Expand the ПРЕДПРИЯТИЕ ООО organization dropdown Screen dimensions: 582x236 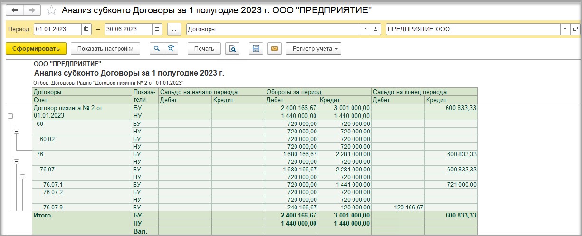(565, 29)
